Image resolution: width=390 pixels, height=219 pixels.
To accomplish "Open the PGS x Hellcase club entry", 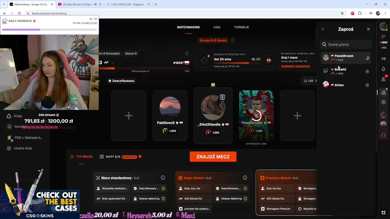I will pos(25,138).
